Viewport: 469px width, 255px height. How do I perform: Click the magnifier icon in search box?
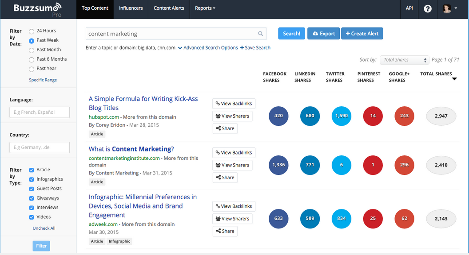click(x=261, y=34)
